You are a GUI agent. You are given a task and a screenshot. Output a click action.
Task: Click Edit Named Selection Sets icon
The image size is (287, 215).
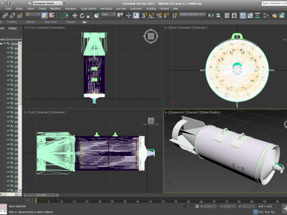pyautogui.click(x=175, y=16)
